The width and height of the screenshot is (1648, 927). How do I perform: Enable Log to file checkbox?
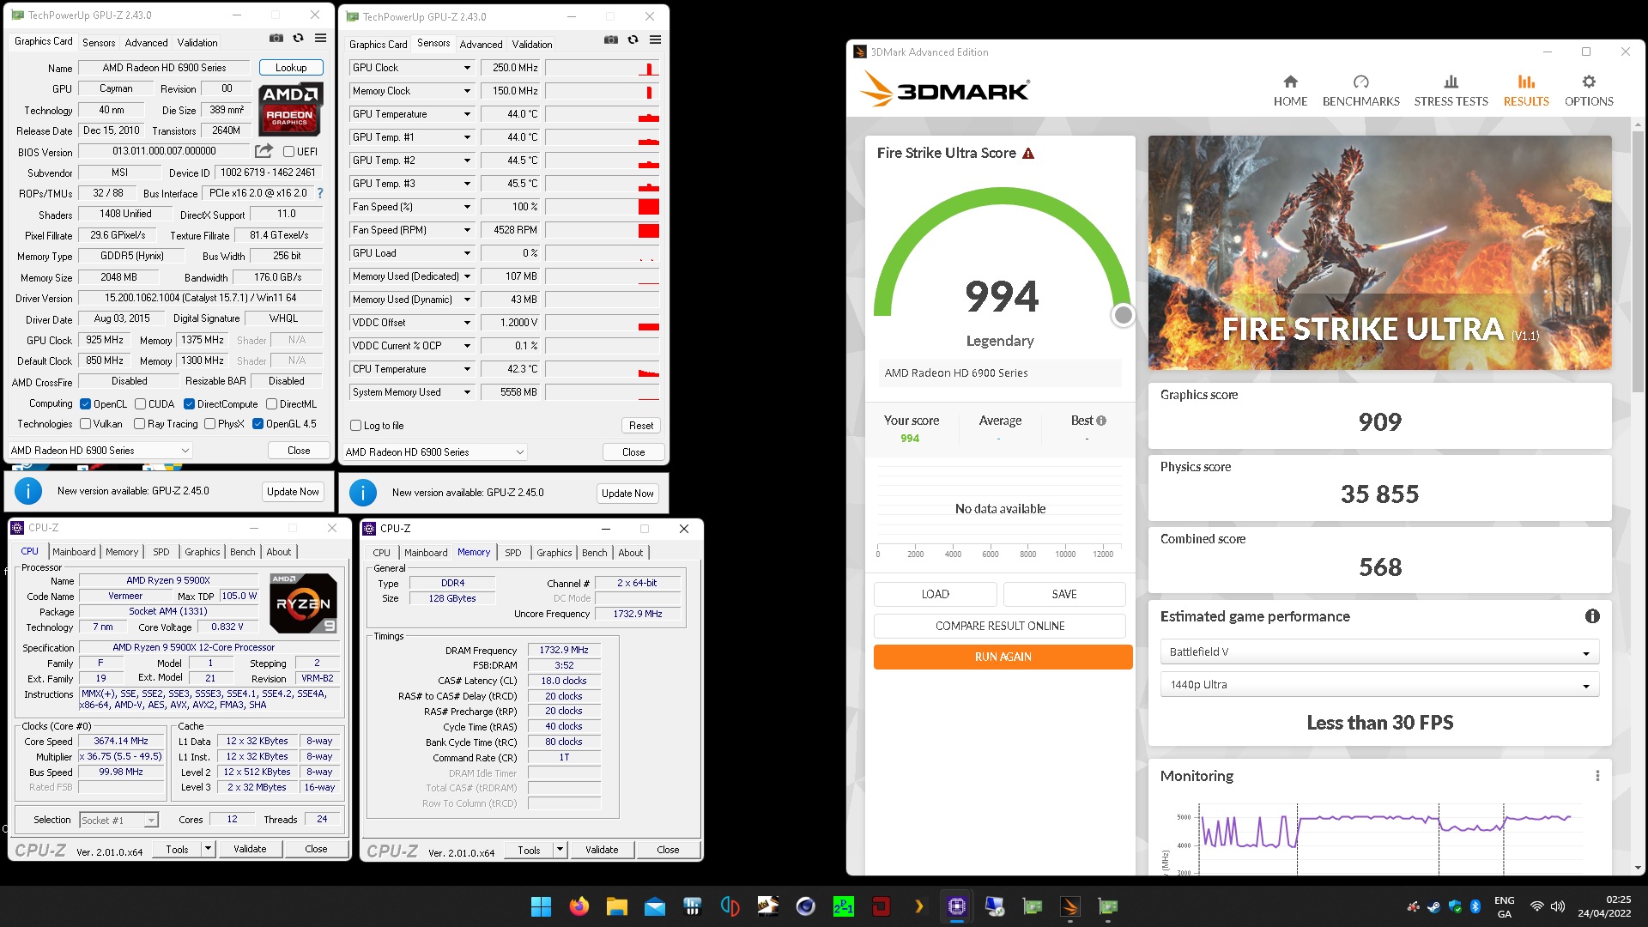tap(355, 426)
